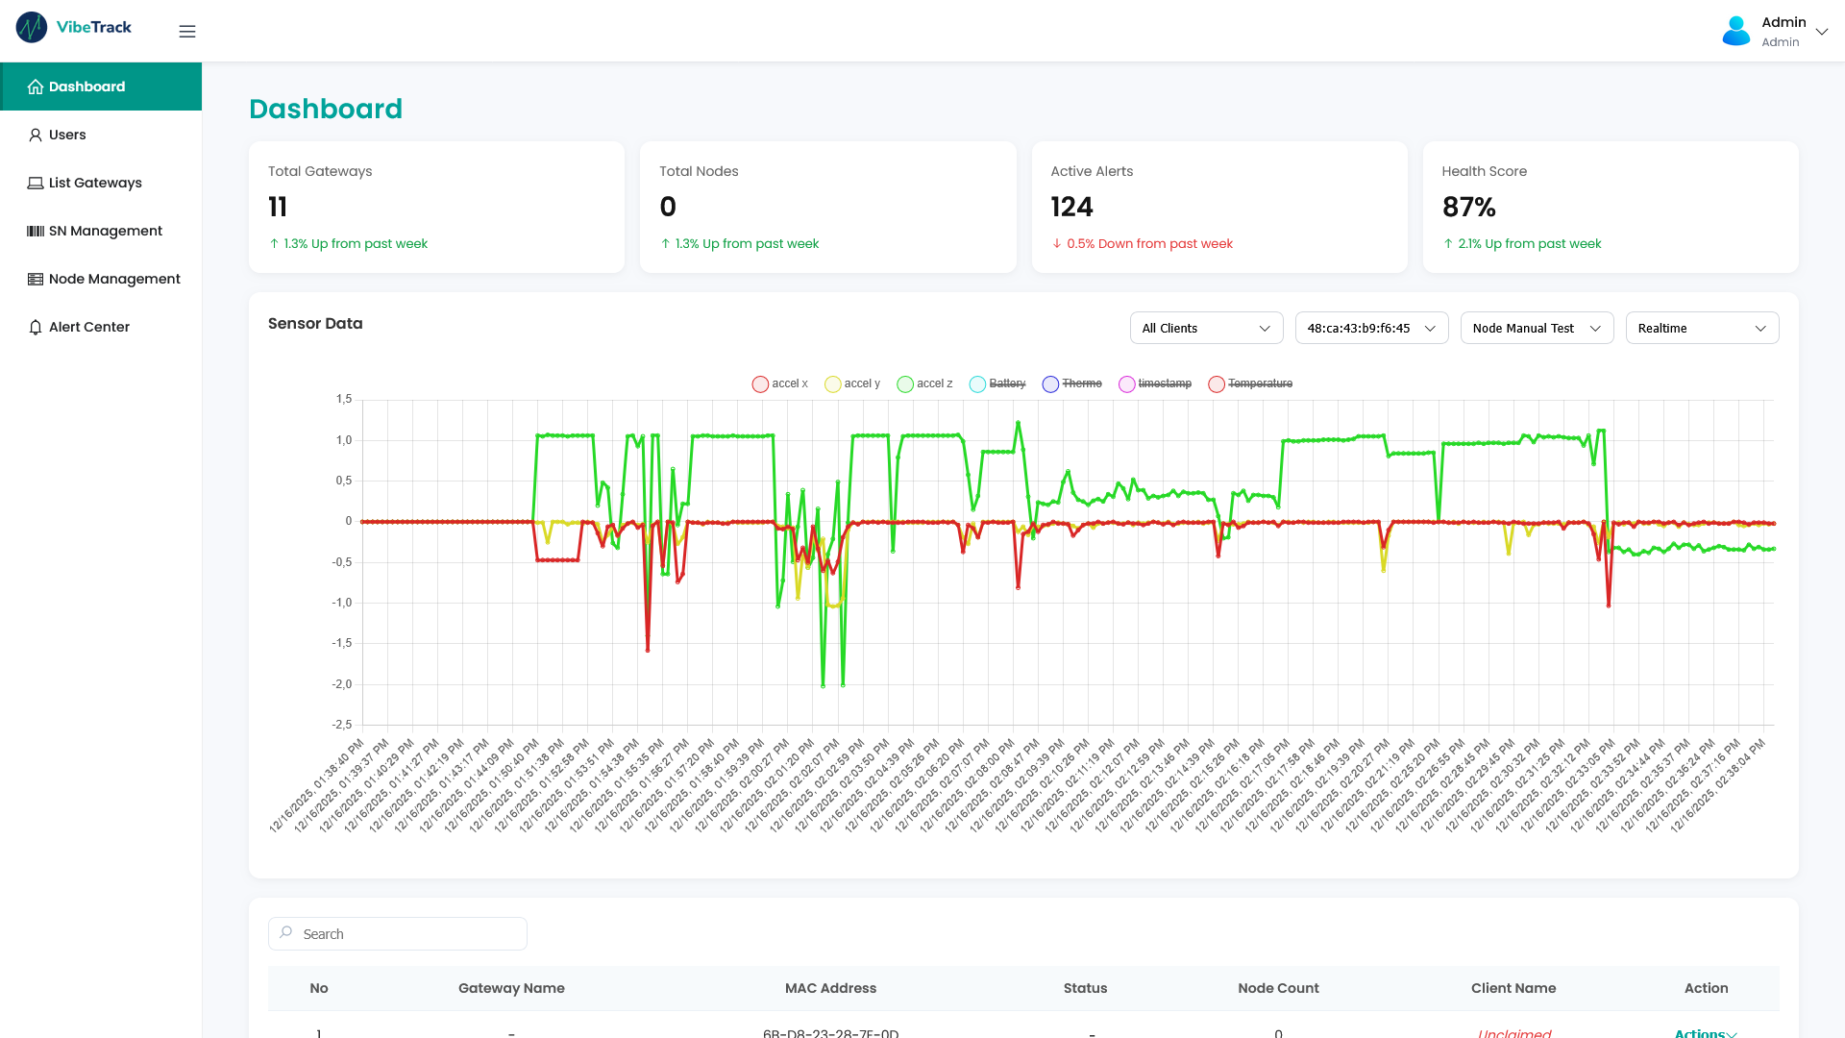Click the accel z green legend swatch

click(x=905, y=384)
